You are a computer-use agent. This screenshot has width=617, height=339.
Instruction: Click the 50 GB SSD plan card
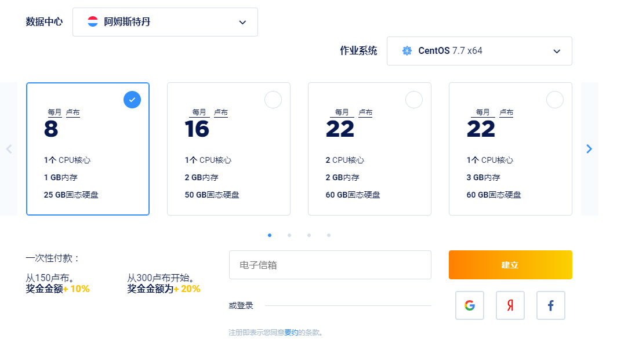pyautogui.click(x=228, y=149)
